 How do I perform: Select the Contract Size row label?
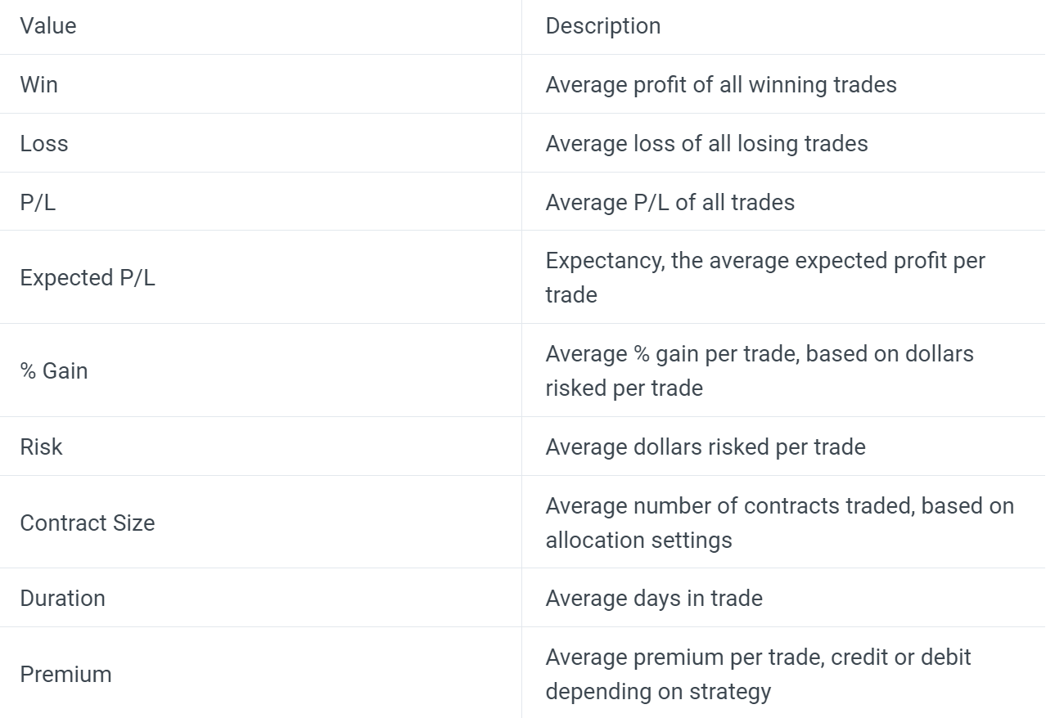[88, 523]
